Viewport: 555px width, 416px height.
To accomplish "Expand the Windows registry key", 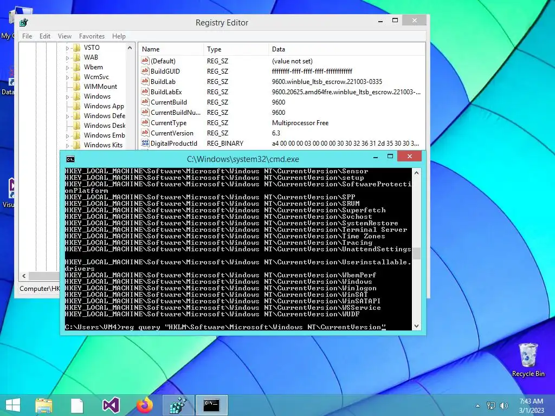I will point(67,96).
